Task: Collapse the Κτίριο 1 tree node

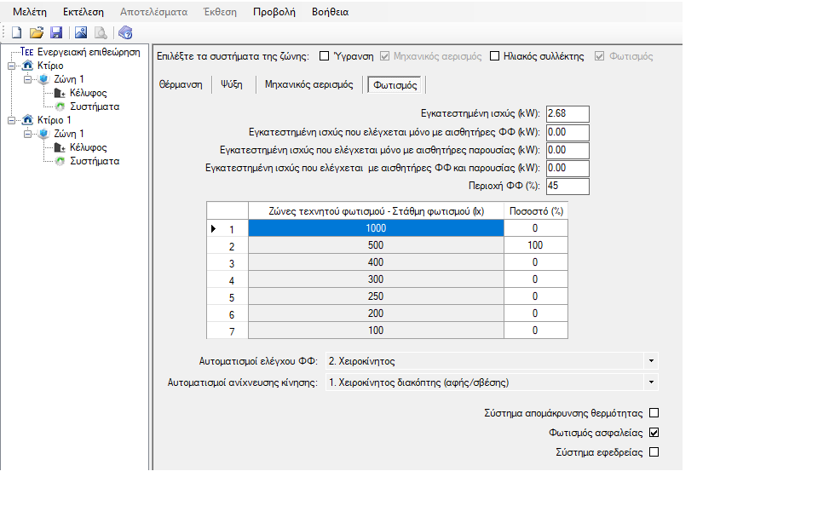Action: [x=12, y=120]
